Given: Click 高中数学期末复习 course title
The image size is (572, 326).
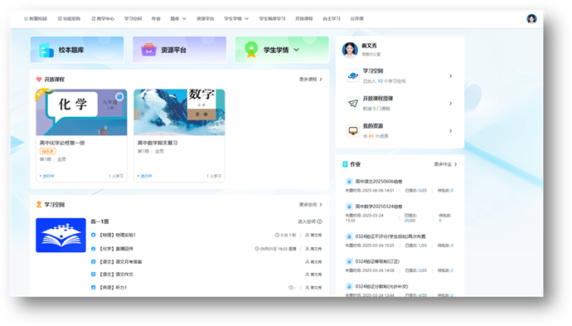Looking at the screenshot, I should pyautogui.click(x=158, y=143).
